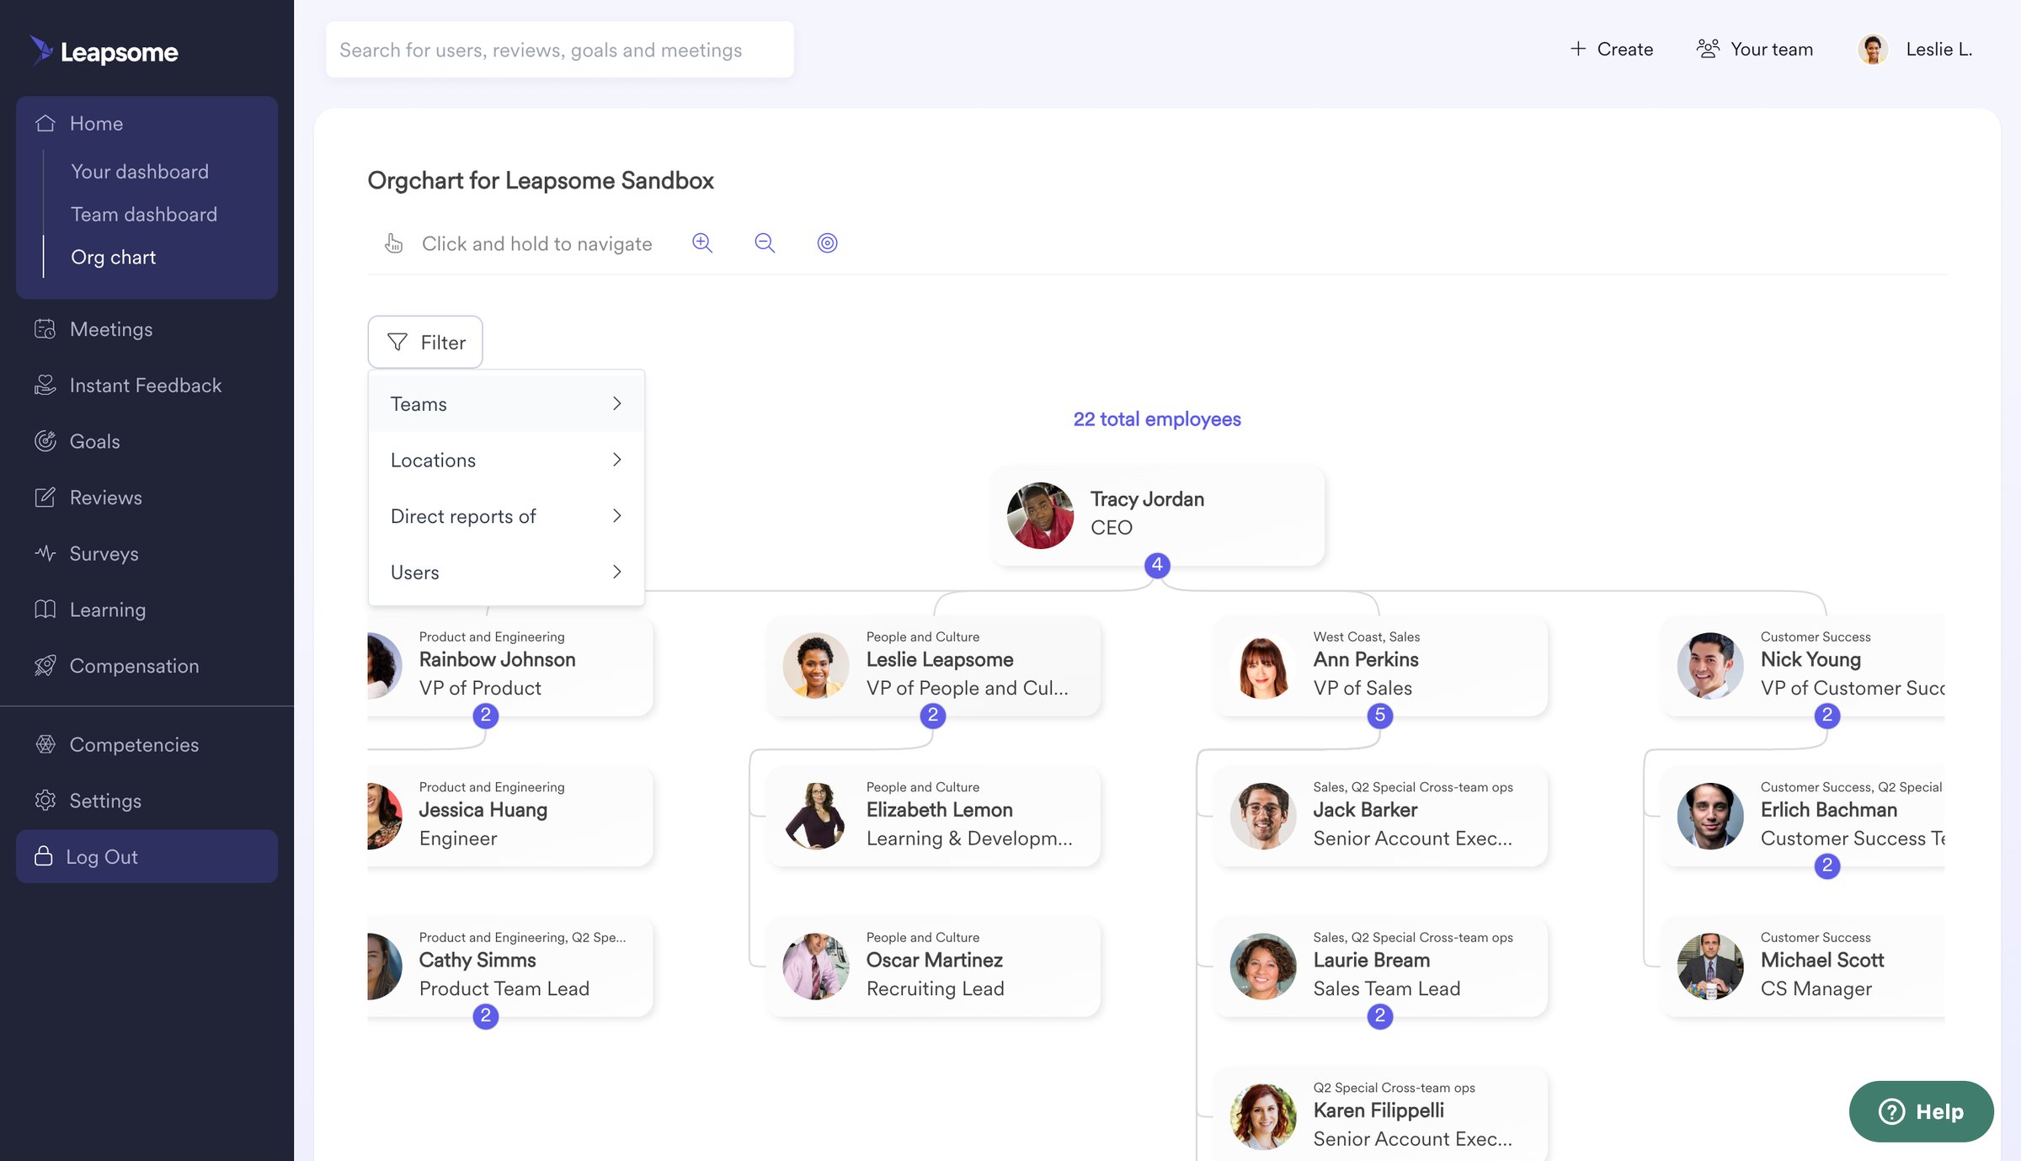Toggle Rainbow Johnson's 2 reports badge
The image size is (2021, 1161).
tap(486, 716)
